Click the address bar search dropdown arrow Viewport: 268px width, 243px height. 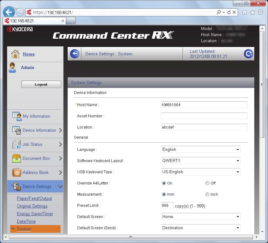pyautogui.click(x=224, y=12)
